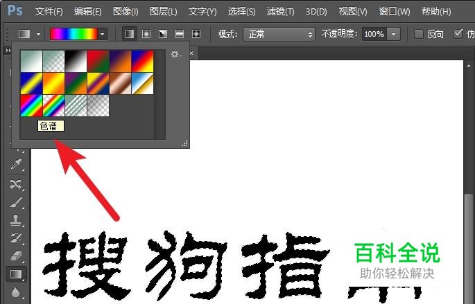Pick the Chrome gradient swatch
Viewport: 475px width, 304px height.
point(142,84)
